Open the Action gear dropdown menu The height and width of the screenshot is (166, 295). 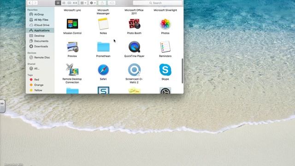(x=93, y=3)
